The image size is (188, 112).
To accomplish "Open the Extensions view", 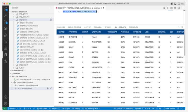I will pos(6,42).
